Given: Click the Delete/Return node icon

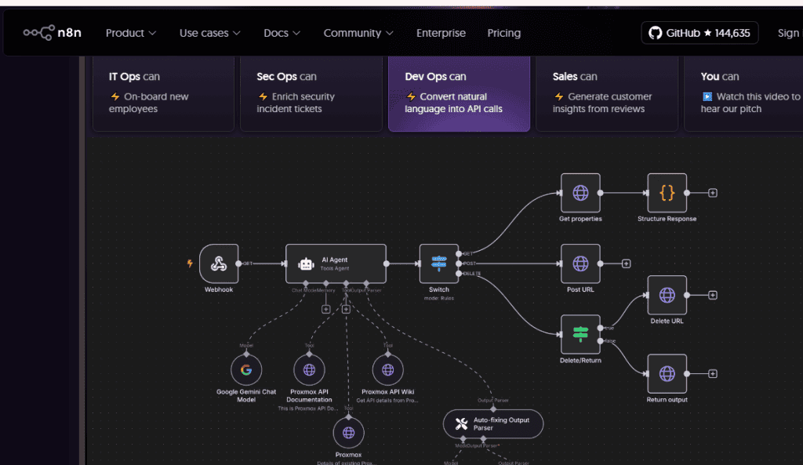Looking at the screenshot, I should (x=580, y=334).
